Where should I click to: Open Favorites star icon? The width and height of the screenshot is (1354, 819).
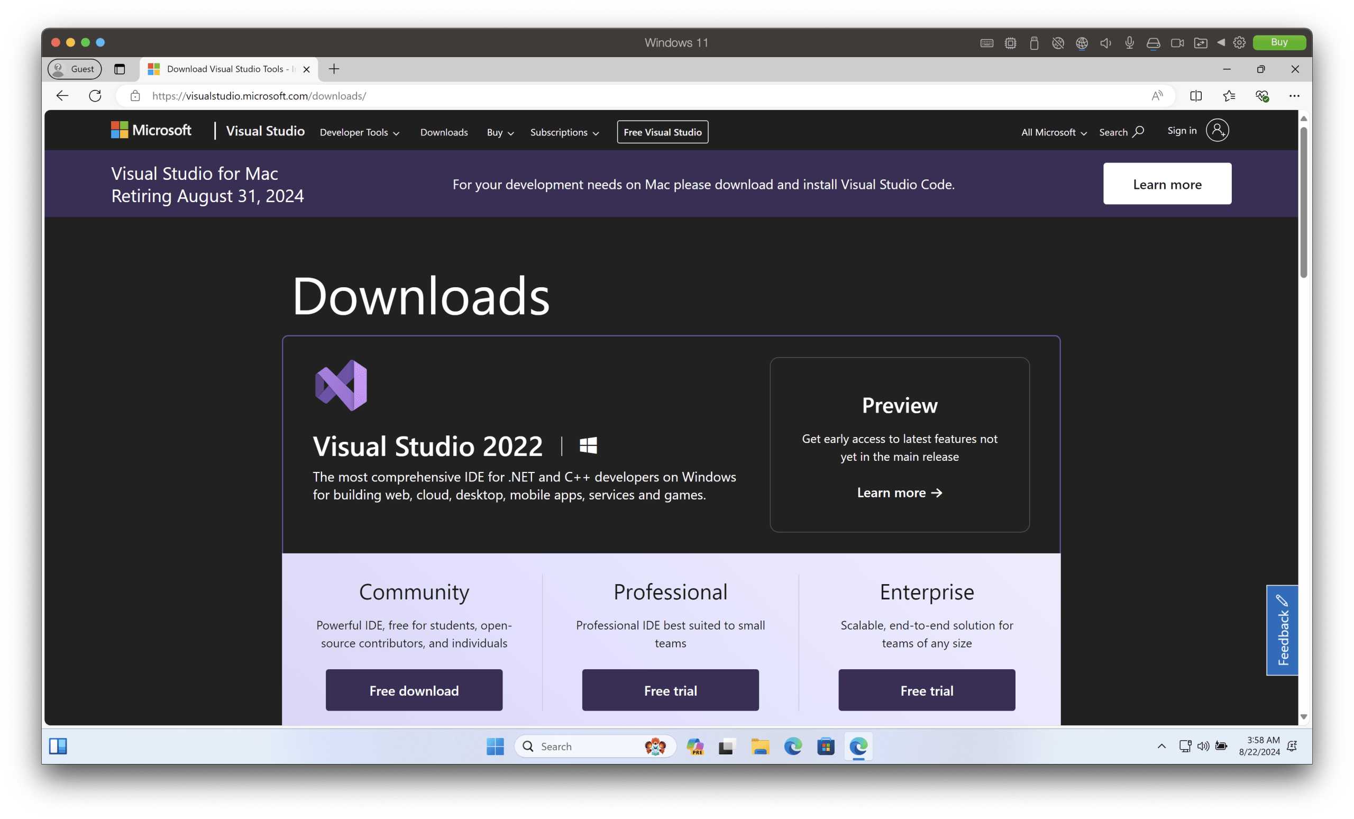pyautogui.click(x=1229, y=96)
